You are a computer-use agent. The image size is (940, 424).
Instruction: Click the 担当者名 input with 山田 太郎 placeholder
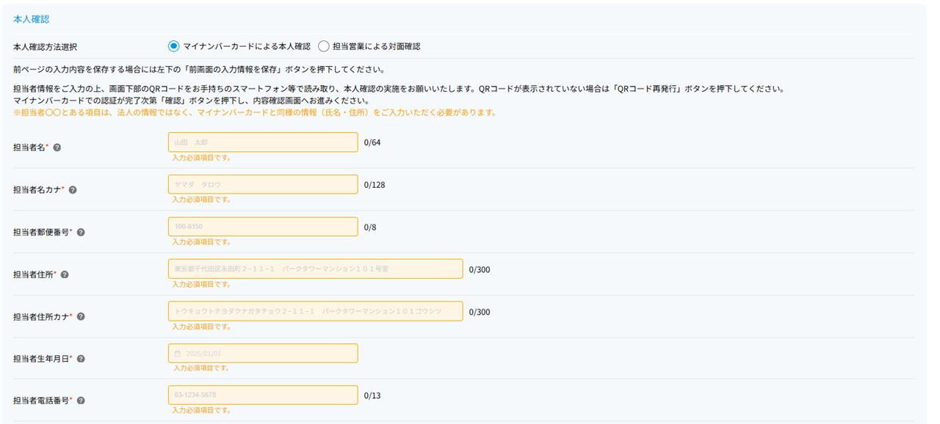[x=263, y=142]
